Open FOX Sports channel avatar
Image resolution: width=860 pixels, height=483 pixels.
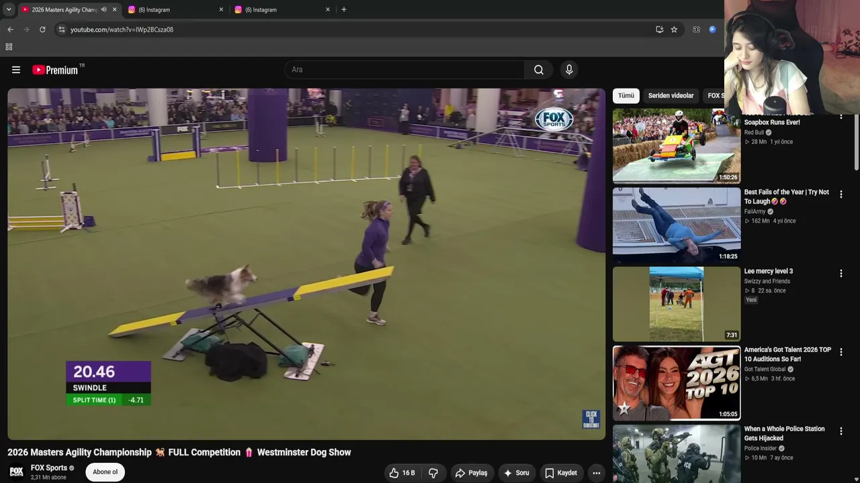point(16,472)
